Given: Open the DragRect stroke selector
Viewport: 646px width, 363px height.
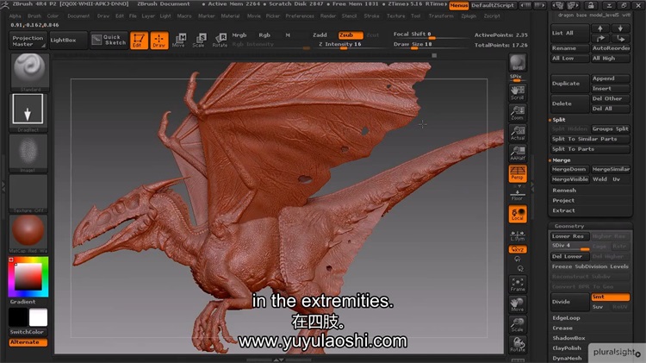Looking at the screenshot, I should tap(28, 111).
